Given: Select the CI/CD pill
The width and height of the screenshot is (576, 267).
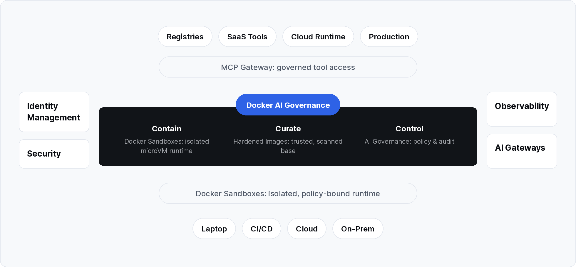Looking at the screenshot, I should click(x=262, y=229).
